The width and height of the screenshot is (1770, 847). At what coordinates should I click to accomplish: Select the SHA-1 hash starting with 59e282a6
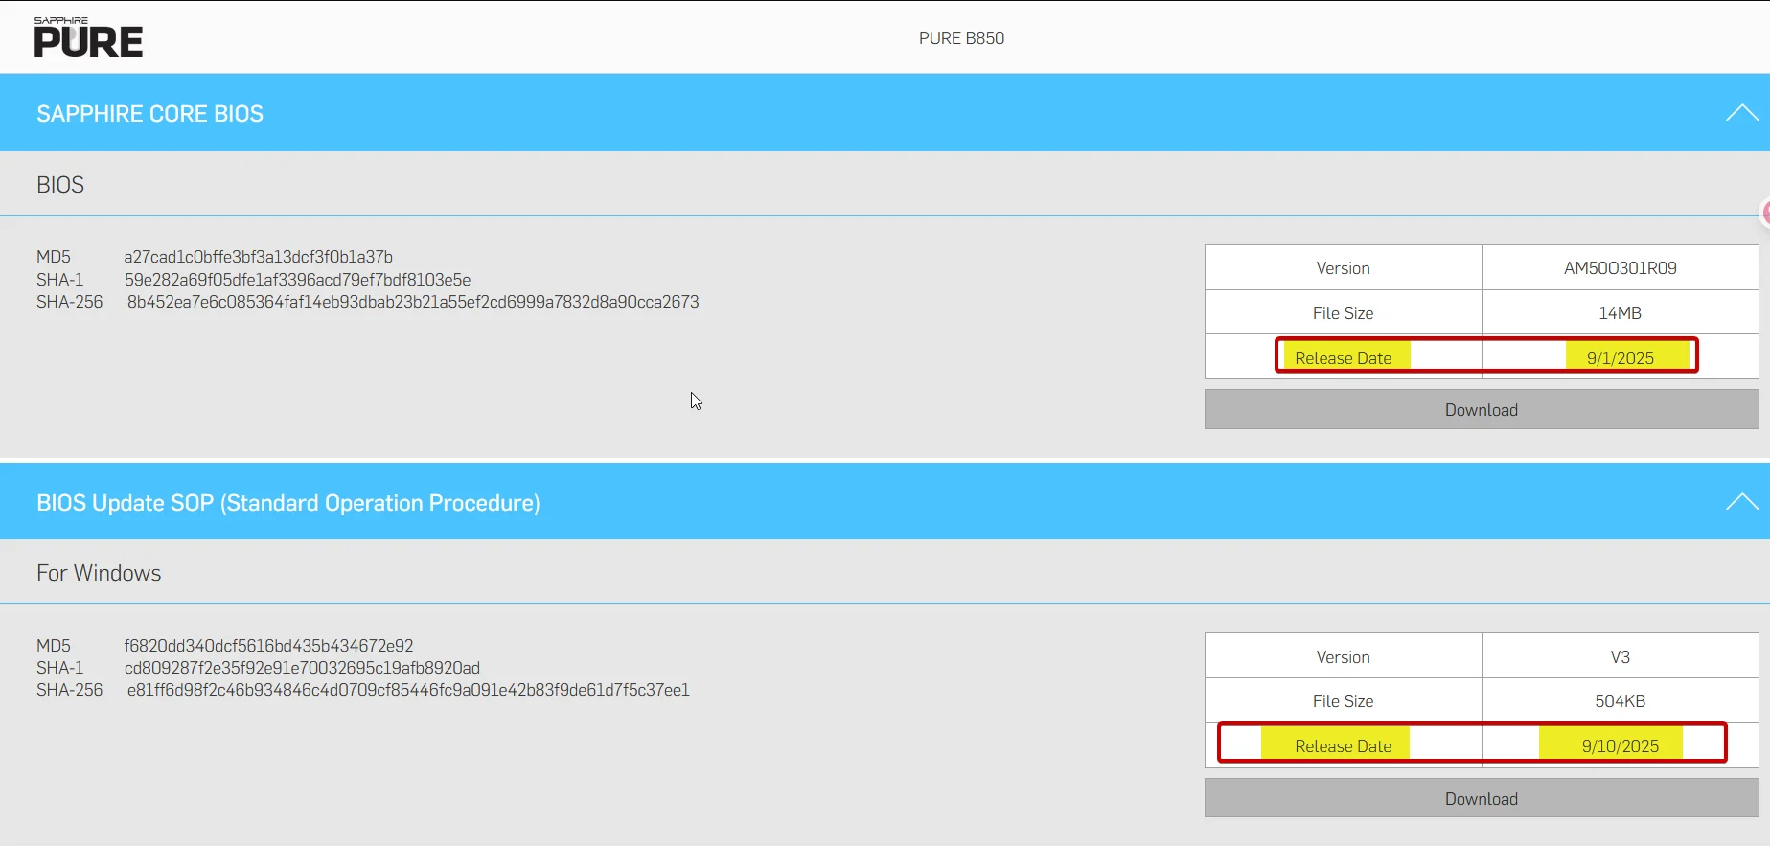pyautogui.click(x=297, y=280)
